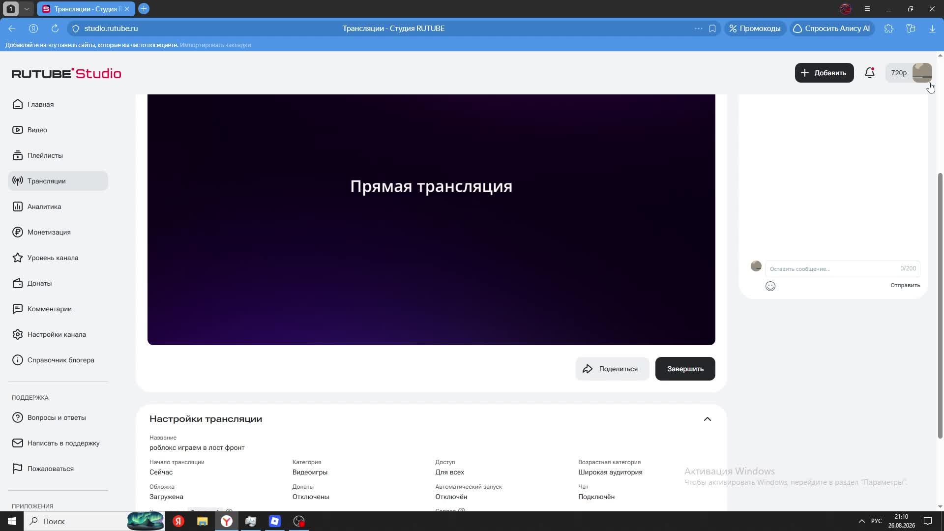The width and height of the screenshot is (944, 531).
Task: Click Завершить to end the stream
Action: [685, 369]
